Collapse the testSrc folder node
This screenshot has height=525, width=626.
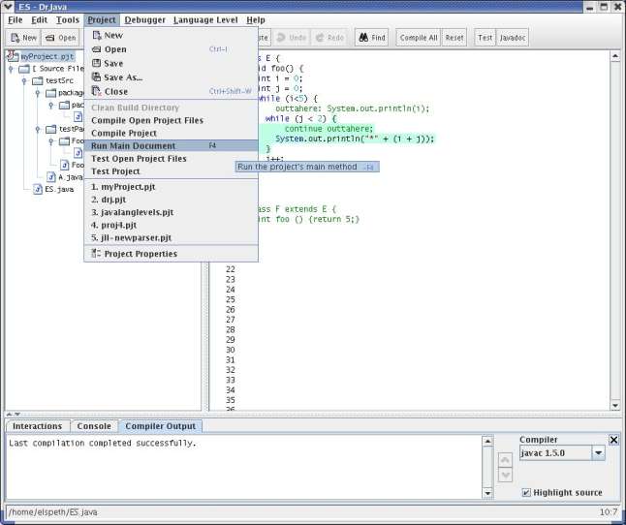click(x=22, y=81)
